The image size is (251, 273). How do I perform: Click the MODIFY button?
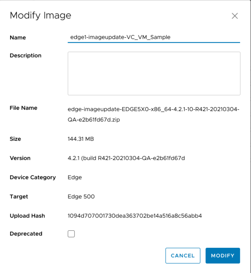coord(223,255)
